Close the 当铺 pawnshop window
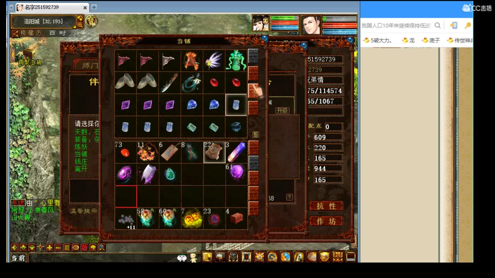 265,38
